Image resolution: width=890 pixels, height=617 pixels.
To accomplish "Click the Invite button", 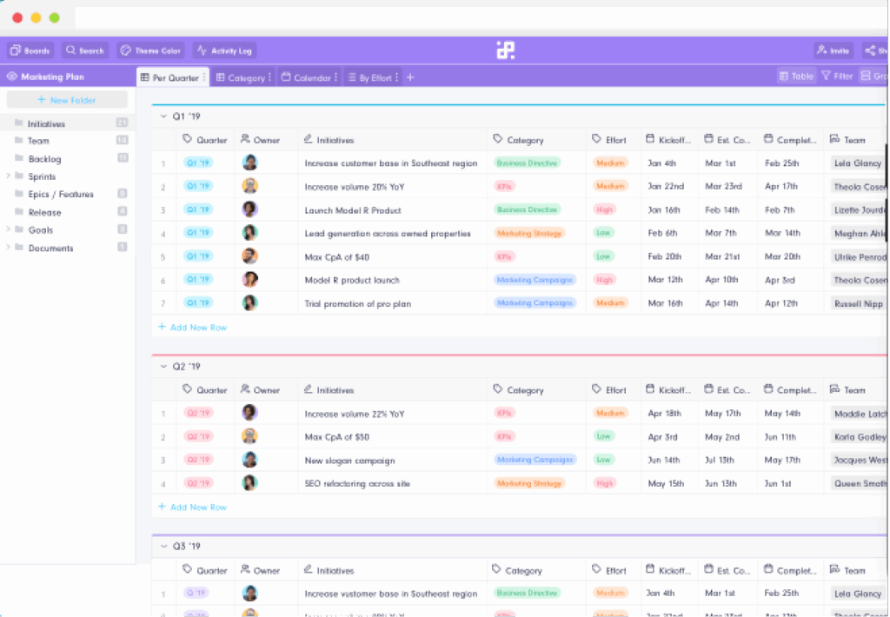I will point(833,50).
